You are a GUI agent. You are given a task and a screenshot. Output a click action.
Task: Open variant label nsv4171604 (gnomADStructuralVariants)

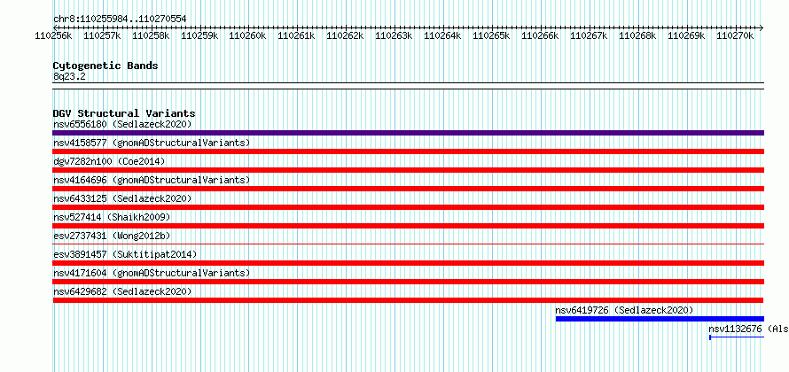tap(152, 273)
